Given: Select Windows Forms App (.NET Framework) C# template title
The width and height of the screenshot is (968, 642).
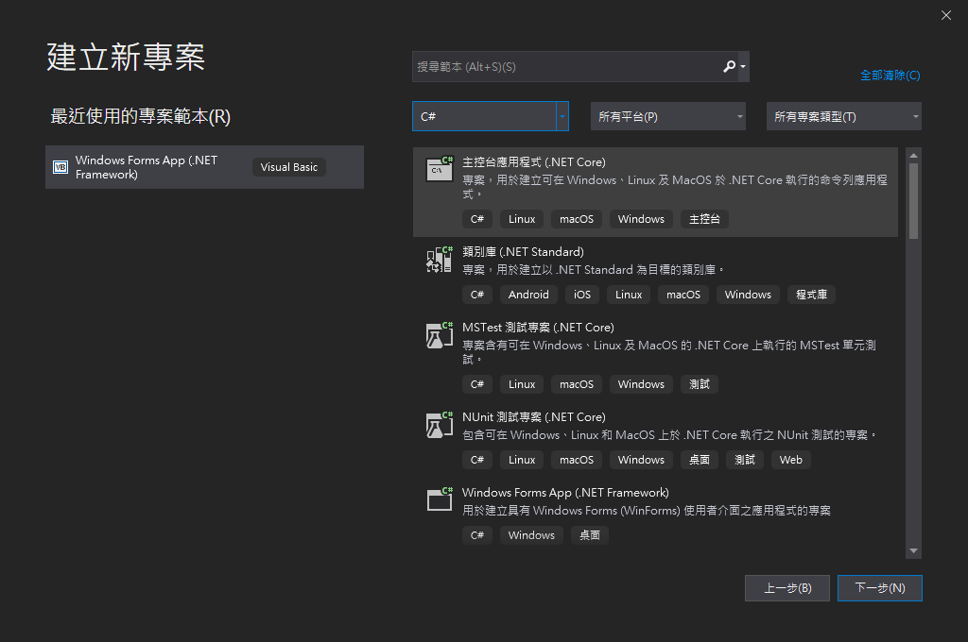Looking at the screenshot, I should (x=565, y=492).
